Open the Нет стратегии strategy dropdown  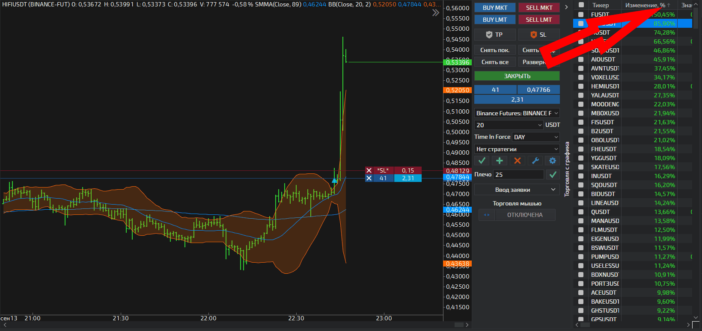[x=517, y=149]
